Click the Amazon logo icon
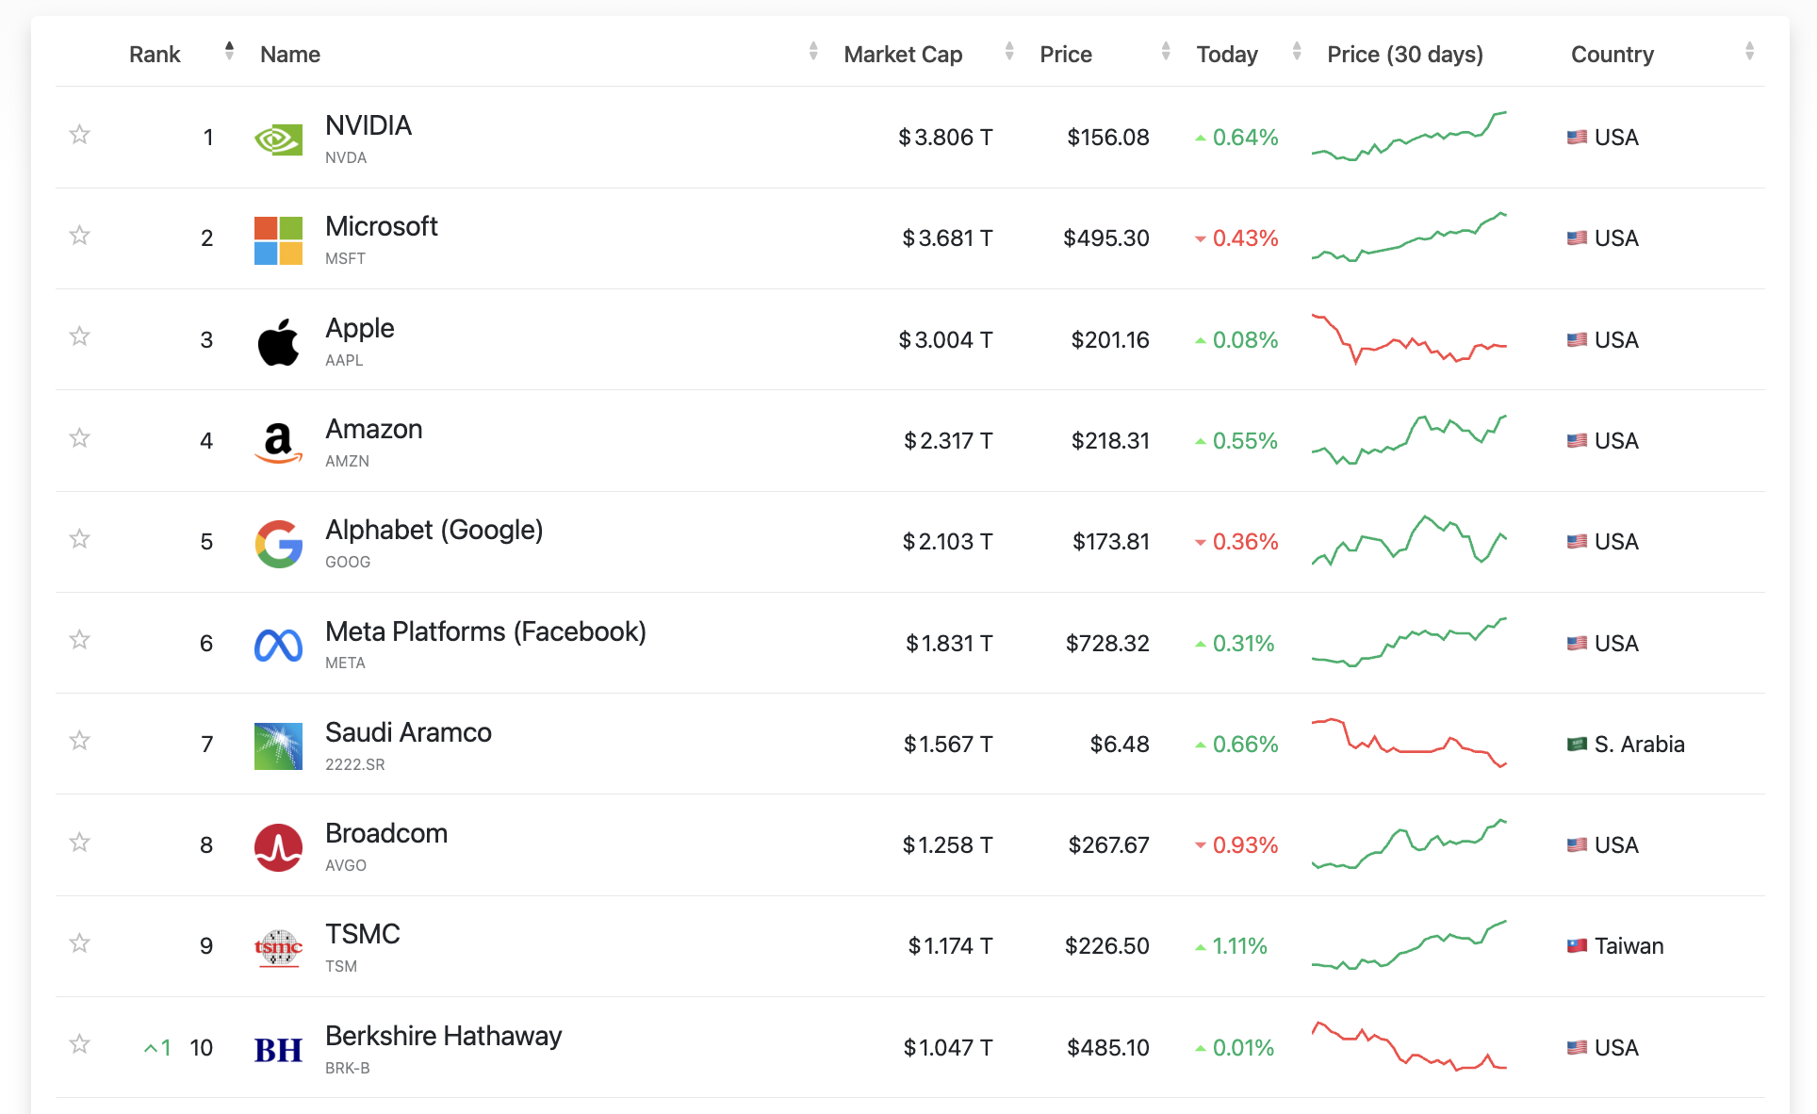Image resolution: width=1817 pixels, height=1114 pixels. [278, 442]
